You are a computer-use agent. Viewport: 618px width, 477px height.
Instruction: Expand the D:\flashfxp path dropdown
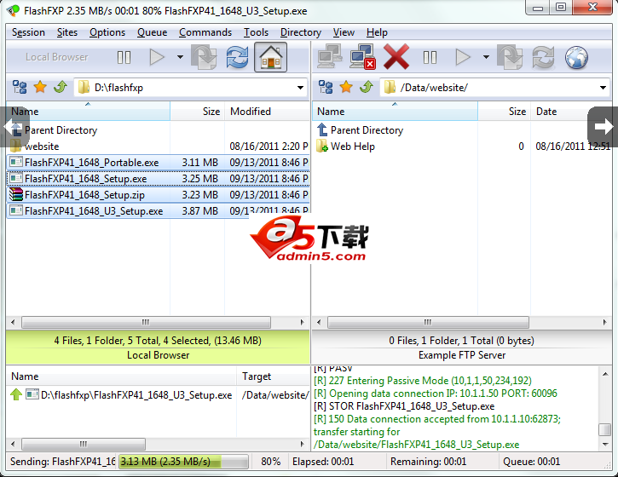300,88
